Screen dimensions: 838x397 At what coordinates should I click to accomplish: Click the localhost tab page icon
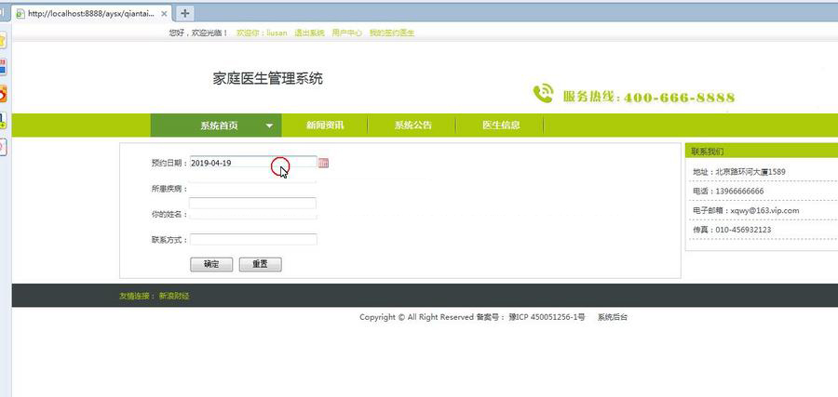tap(20, 14)
